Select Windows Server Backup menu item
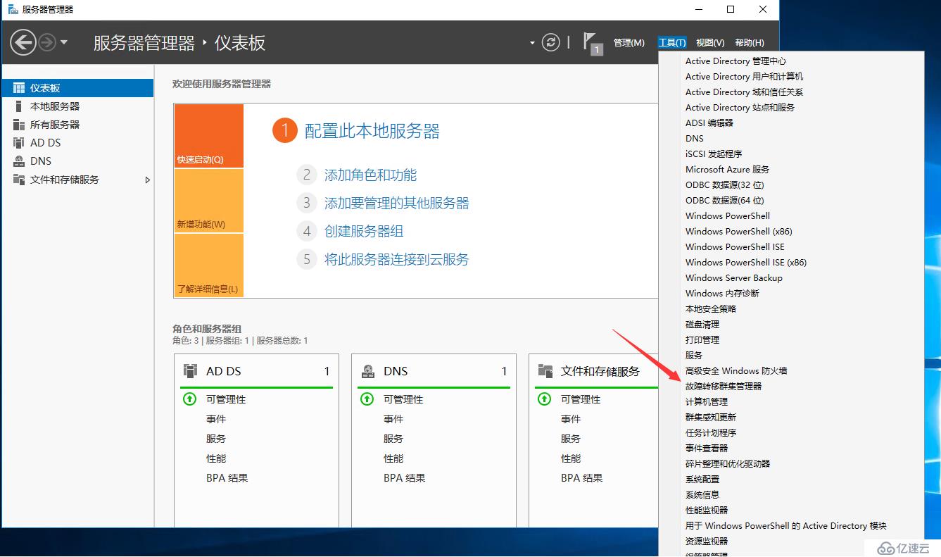Viewport: 941px width, 557px height. pos(734,278)
